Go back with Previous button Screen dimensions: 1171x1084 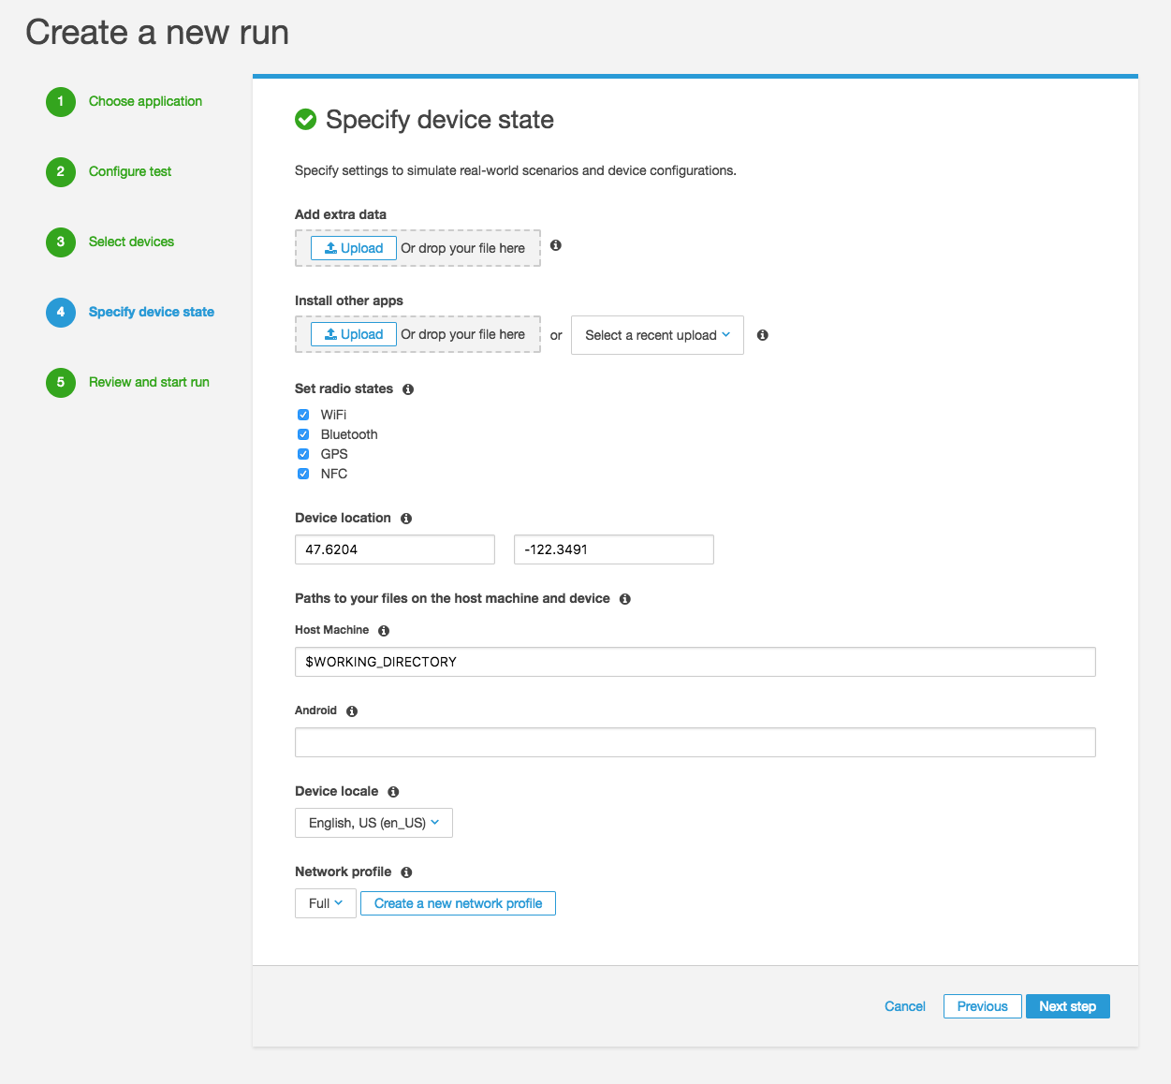982,1006
